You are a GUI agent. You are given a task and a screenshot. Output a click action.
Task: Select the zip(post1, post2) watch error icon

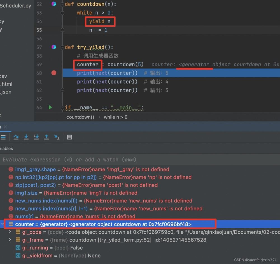click(11, 185)
